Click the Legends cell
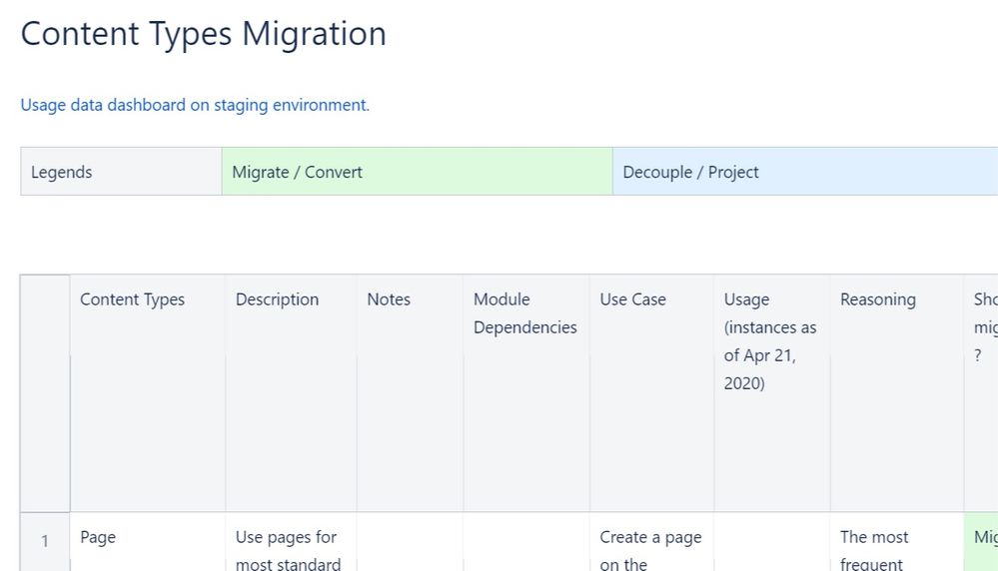Viewport: 998px width, 571px height. pos(121,172)
